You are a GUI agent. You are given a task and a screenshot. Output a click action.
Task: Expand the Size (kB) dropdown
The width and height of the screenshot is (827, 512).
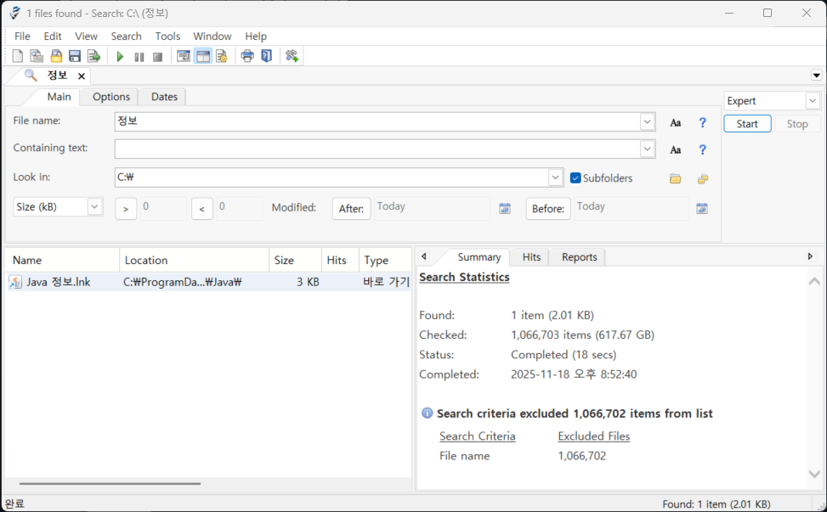[x=94, y=207]
